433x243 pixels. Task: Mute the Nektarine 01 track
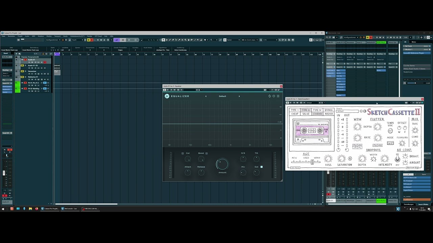pyautogui.click(x=22, y=77)
